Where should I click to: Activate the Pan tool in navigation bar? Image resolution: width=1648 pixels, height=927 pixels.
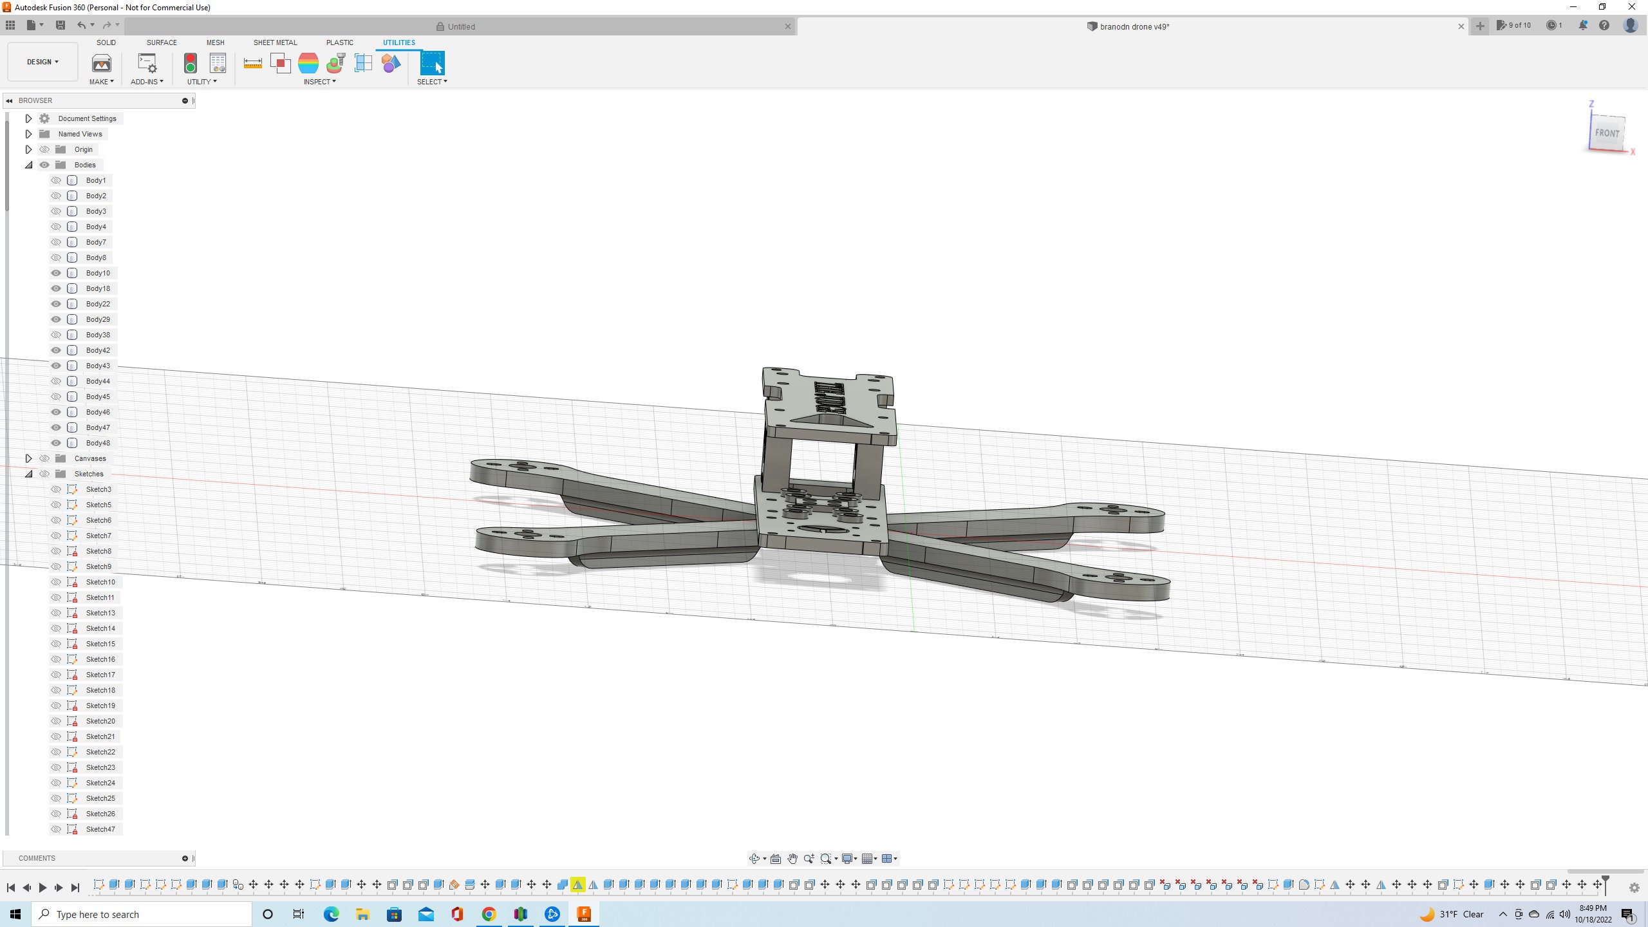pyautogui.click(x=792, y=858)
